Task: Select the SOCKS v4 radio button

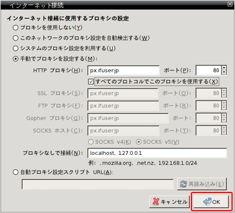Action: [90, 142]
